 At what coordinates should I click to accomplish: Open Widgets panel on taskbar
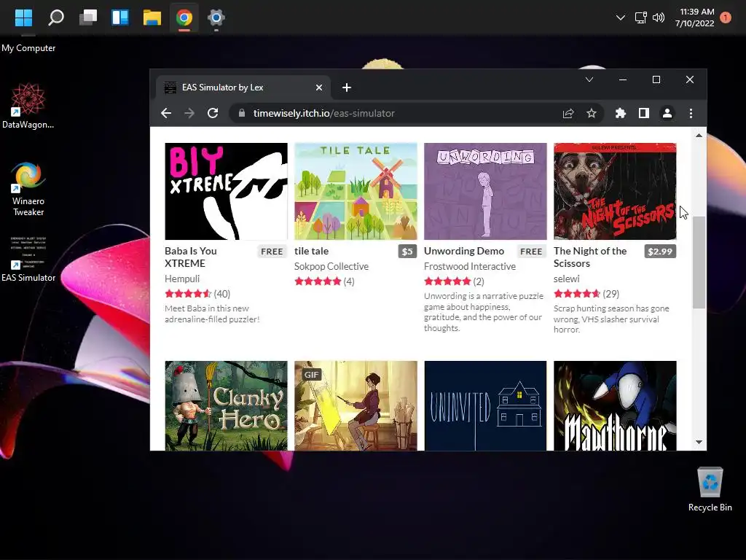(x=120, y=18)
